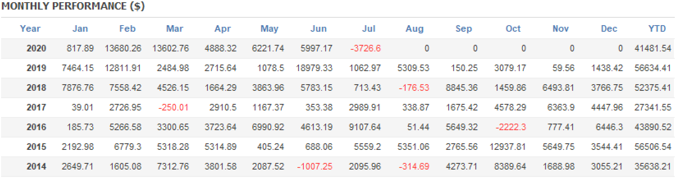Click the Dec column header
This screenshot has height=178, width=675.
(x=609, y=29)
